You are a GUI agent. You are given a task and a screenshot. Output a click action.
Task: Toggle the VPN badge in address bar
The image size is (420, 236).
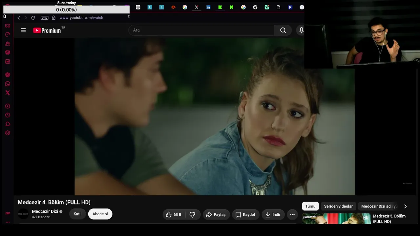(x=44, y=18)
